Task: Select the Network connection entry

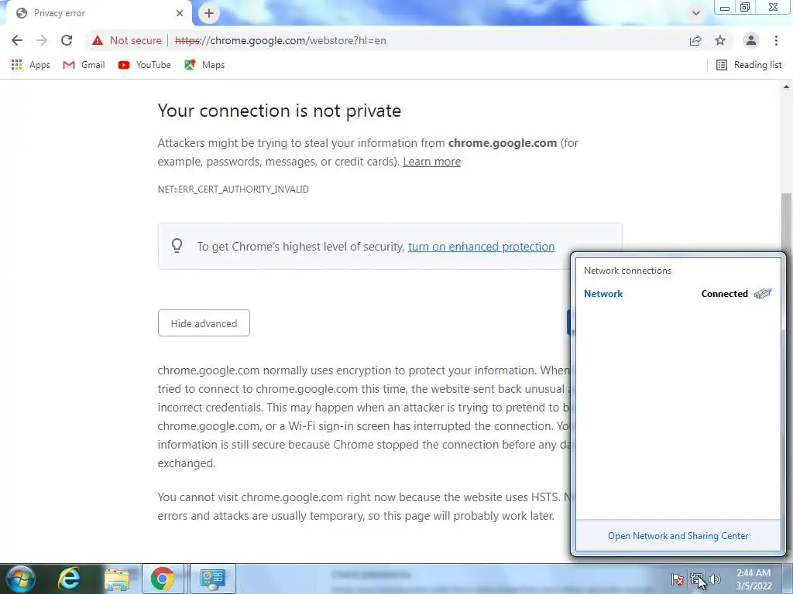Action: click(x=678, y=293)
